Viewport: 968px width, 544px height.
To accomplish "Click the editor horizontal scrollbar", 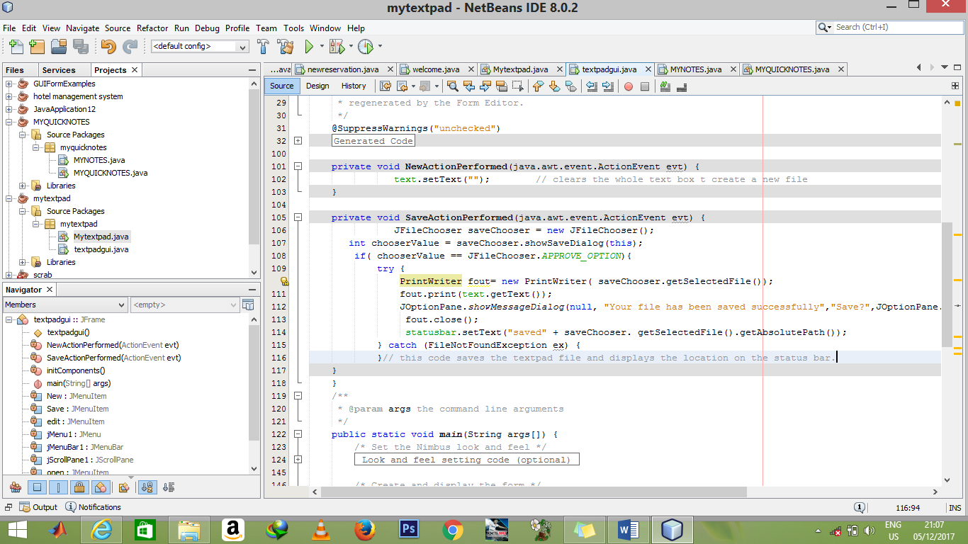I will (533, 492).
